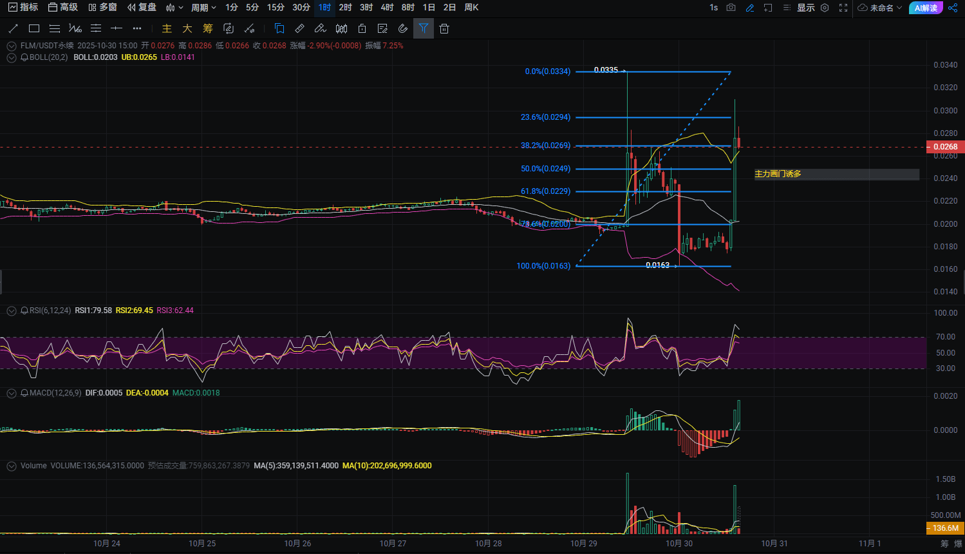This screenshot has height=554, width=965.
Task: Open the hexagon settings icon
Action: click(825, 8)
